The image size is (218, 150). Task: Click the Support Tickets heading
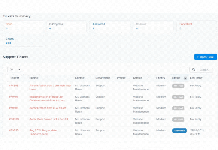pyautogui.click(x=16, y=57)
